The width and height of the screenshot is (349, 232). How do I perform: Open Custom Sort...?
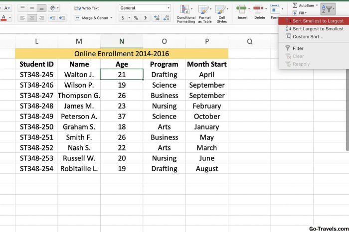314,37
